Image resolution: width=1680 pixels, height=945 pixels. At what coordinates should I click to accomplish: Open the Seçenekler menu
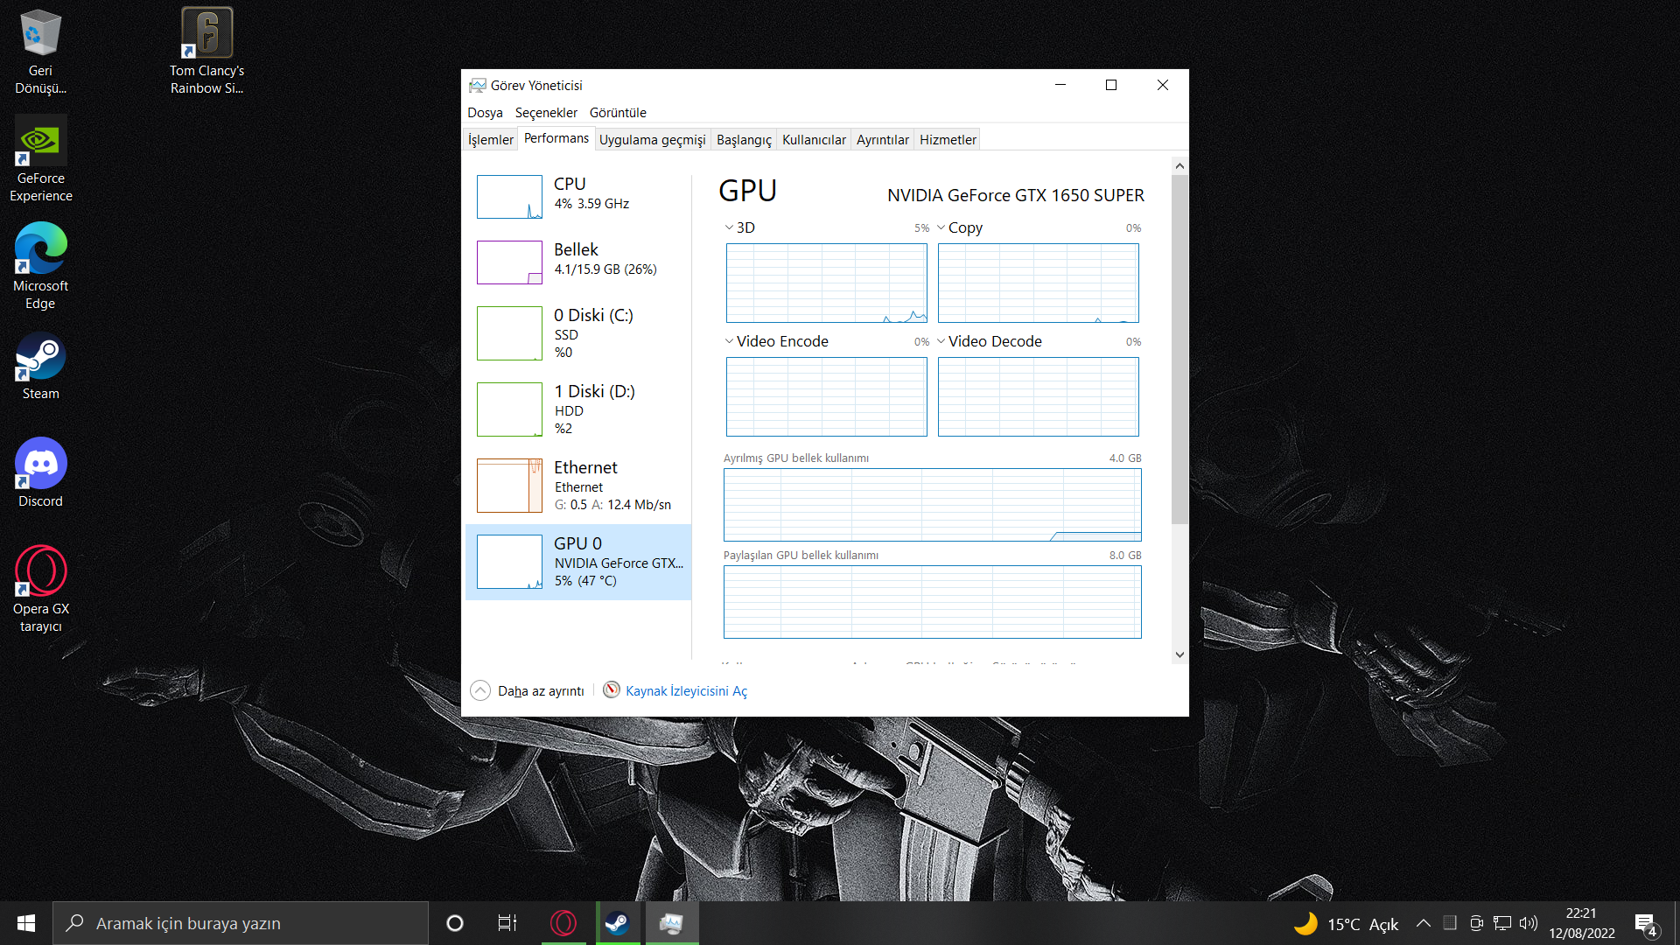pyautogui.click(x=546, y=113)
